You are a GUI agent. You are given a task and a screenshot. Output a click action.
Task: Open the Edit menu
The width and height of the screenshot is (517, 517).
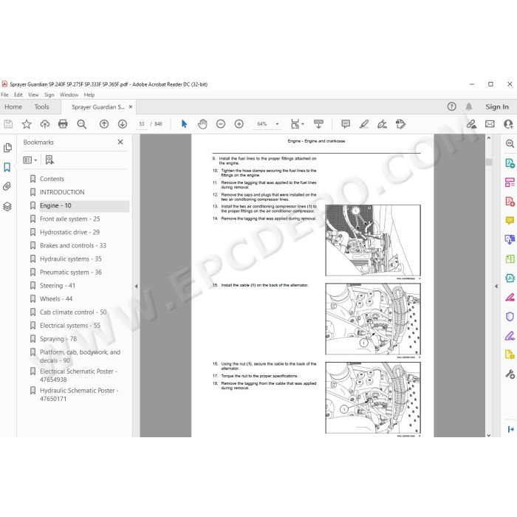(18, 95)
